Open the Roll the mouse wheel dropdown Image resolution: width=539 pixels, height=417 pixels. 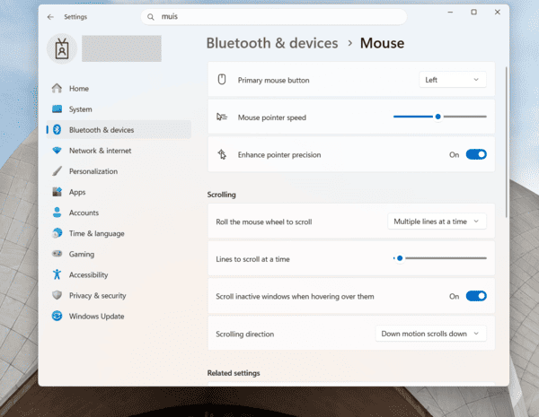437,222
